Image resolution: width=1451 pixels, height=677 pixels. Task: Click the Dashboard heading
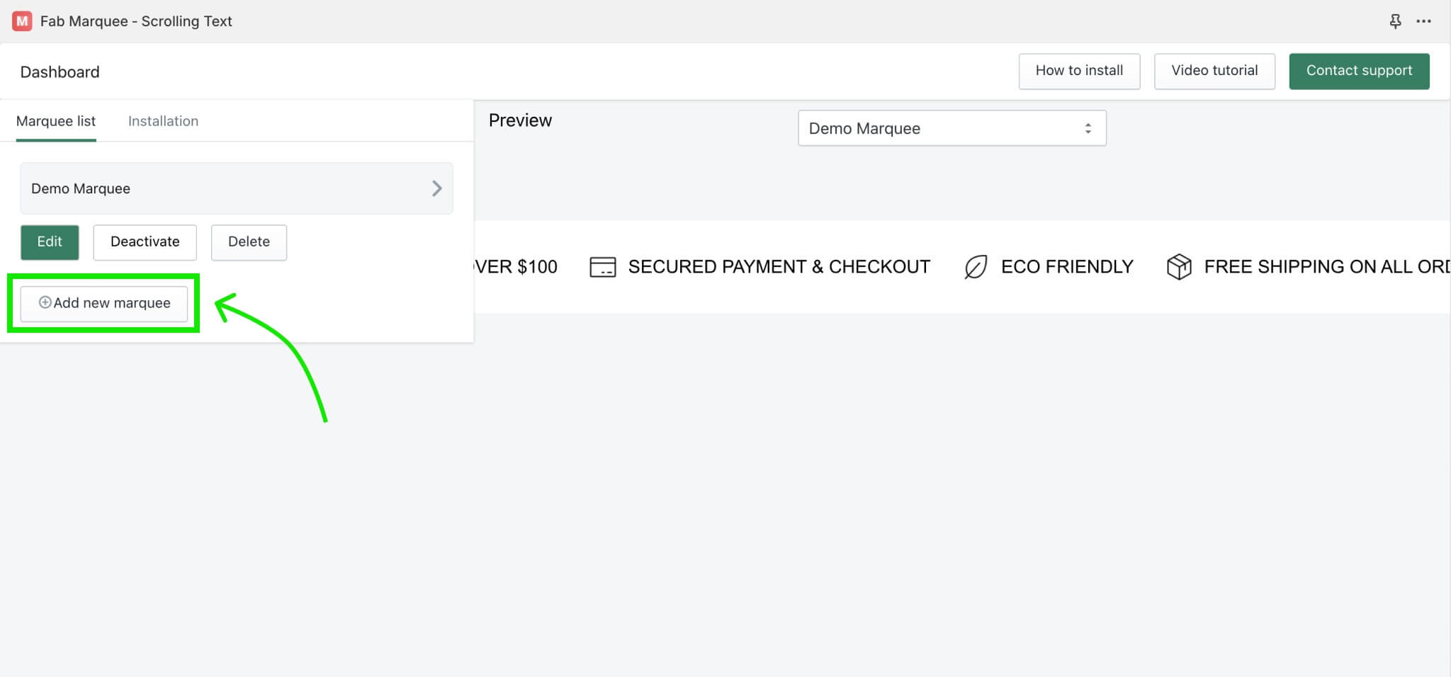coord(60,72)
